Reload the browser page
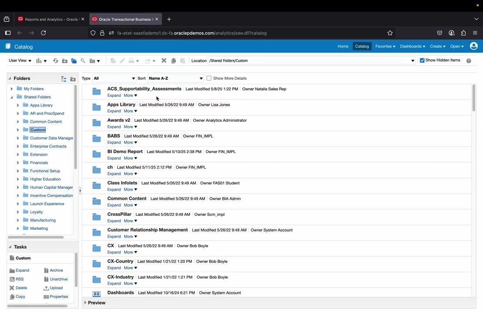Screen dimensions: 483x314 [44, 33]
